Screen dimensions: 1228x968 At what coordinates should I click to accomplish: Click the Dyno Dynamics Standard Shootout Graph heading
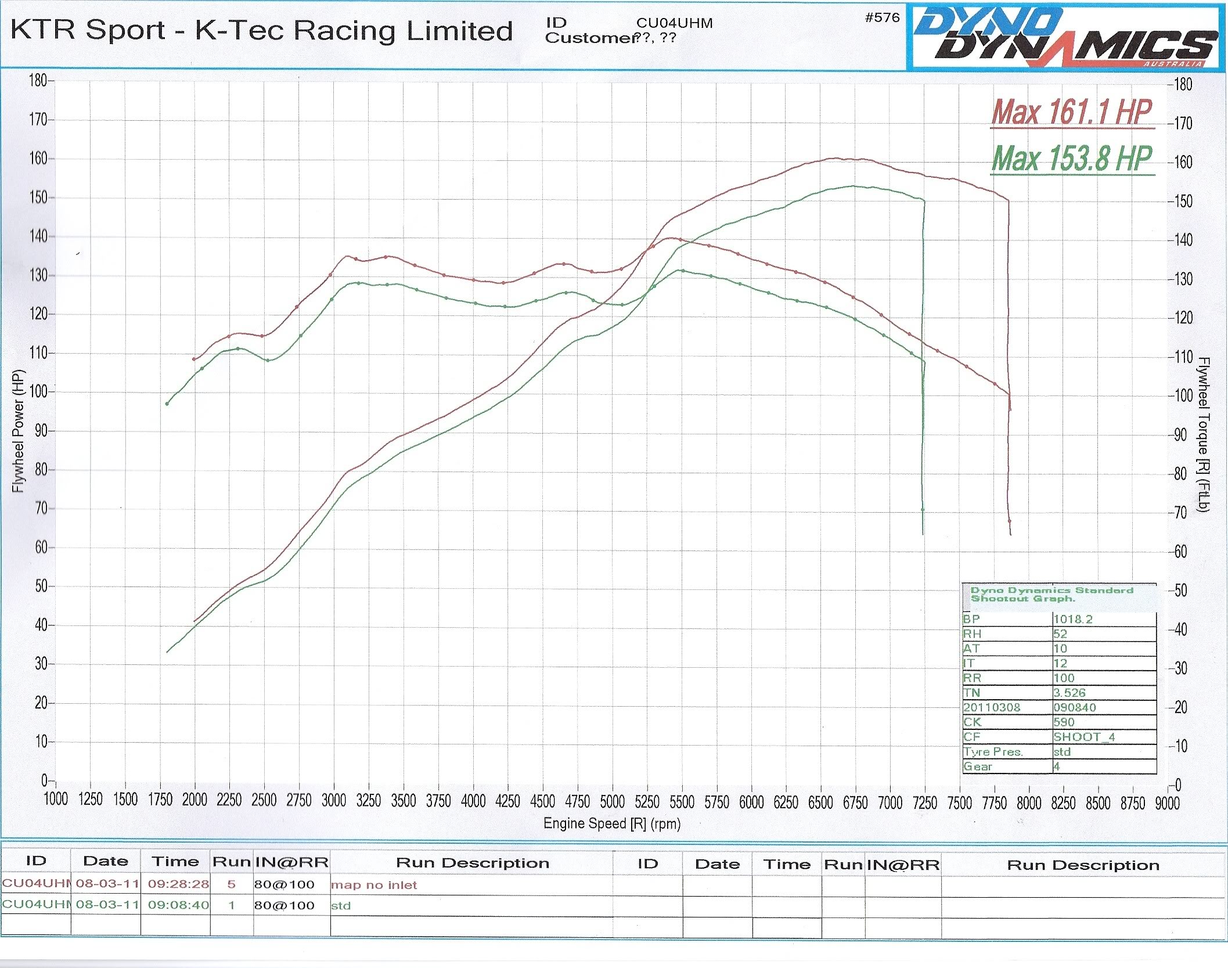coord(1051,594)
